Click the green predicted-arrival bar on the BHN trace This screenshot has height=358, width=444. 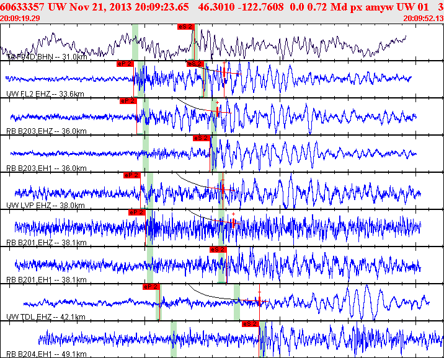135,42
